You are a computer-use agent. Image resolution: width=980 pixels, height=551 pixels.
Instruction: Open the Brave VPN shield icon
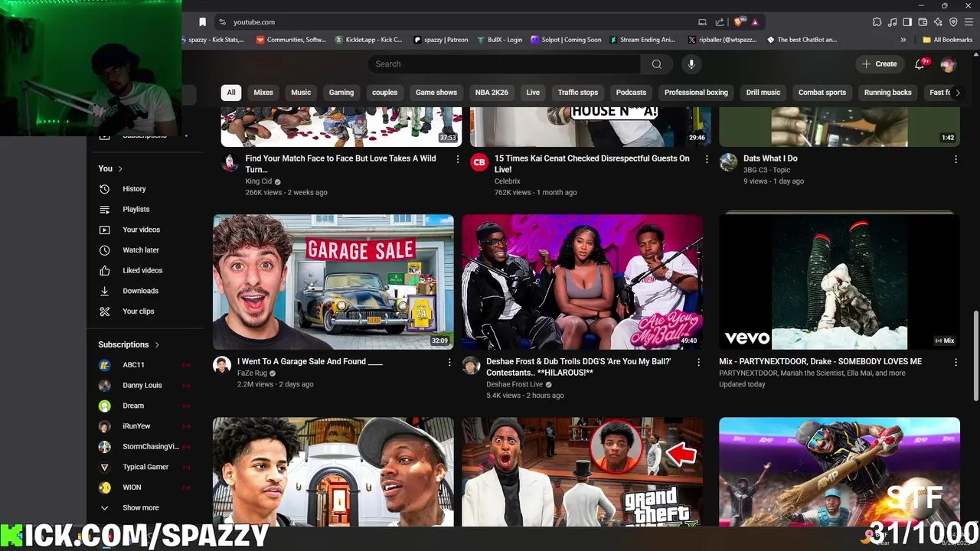[x=953, y=22]
